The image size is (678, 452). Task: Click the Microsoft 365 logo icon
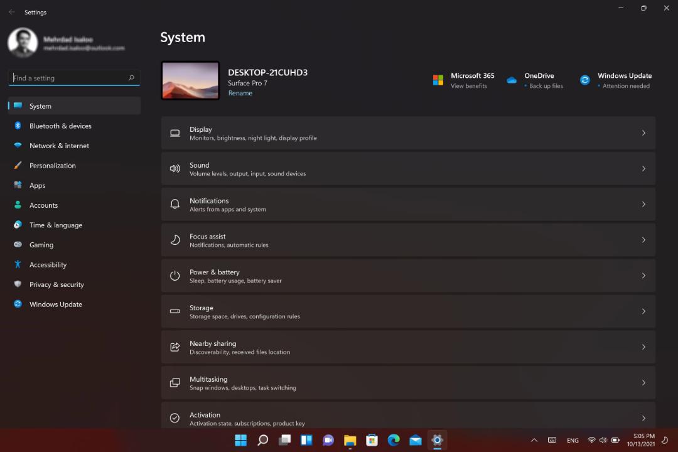438,80
